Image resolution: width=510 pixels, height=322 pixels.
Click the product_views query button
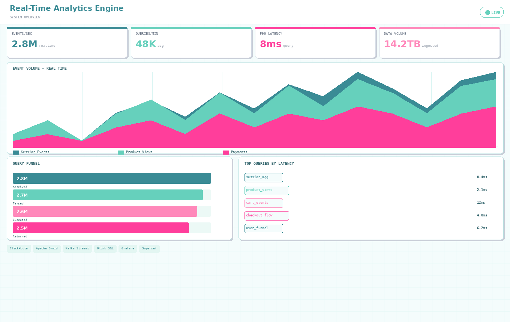[267, 190]
